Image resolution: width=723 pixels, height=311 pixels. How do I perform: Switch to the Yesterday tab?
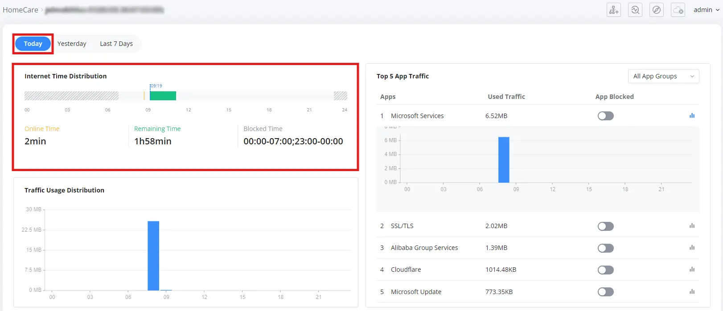tap(72, 44)
